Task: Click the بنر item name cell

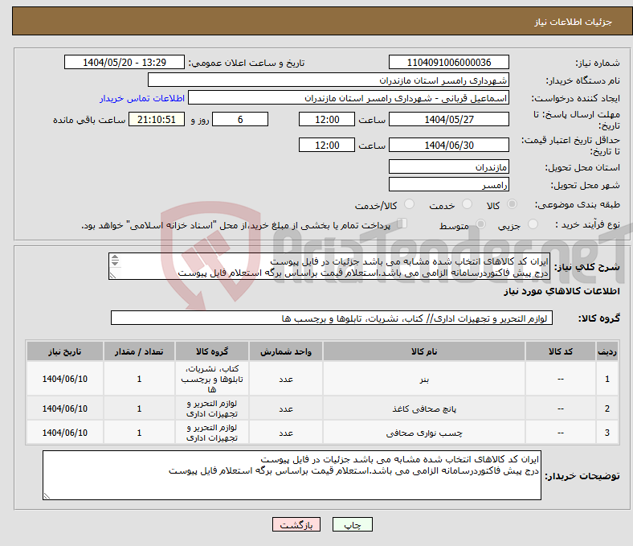Action: point(424,379)
